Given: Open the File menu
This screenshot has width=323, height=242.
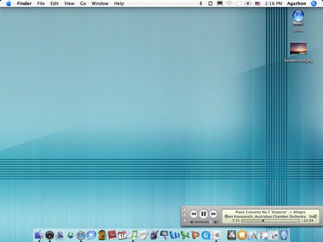Looking at the screenshot, I should (x=41, y=4).
